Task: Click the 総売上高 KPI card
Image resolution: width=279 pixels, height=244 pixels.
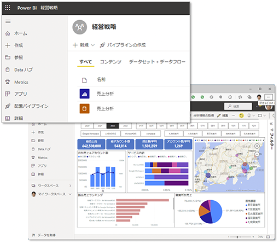Action: click(x=91, y=144)
